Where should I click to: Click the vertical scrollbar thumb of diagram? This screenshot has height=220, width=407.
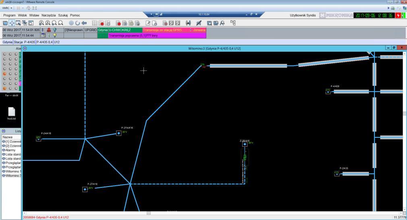click(405, 113)
